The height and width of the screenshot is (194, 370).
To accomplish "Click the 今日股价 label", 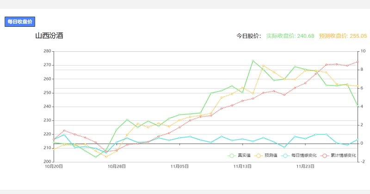I will click(249, 36).
